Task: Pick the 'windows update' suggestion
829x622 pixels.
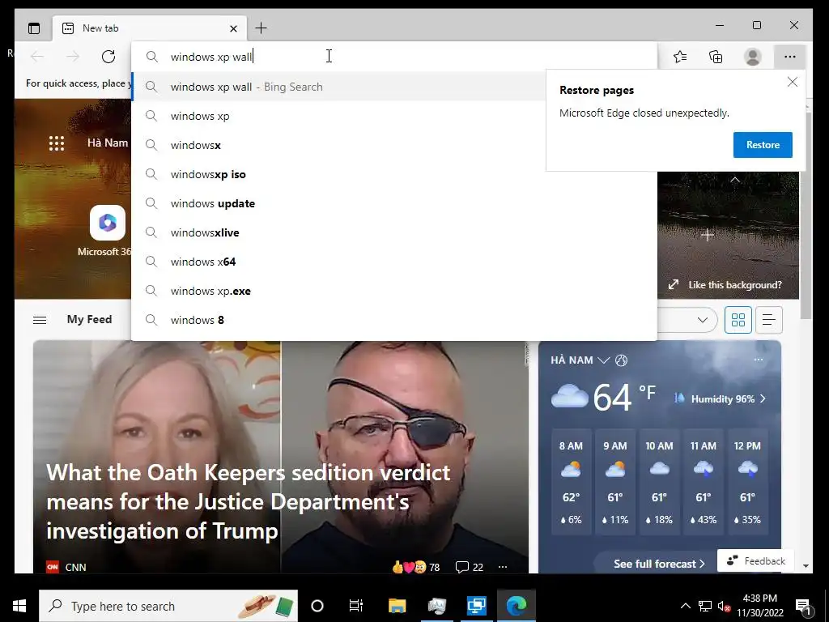Action: [394, 203]
